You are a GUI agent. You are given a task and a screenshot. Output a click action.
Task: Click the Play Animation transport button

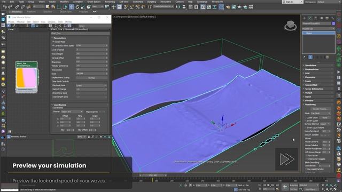[268, 185]
